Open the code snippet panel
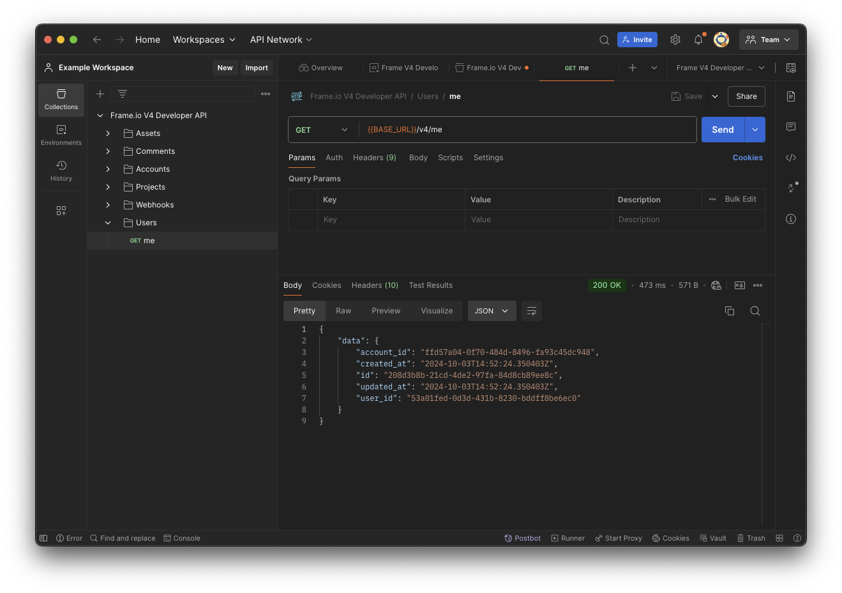842x593 pixels. [x=791, y=158]
